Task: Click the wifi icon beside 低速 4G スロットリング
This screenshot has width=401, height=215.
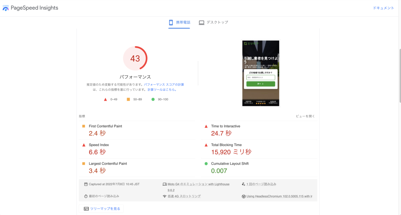Action: pos(165,196)
